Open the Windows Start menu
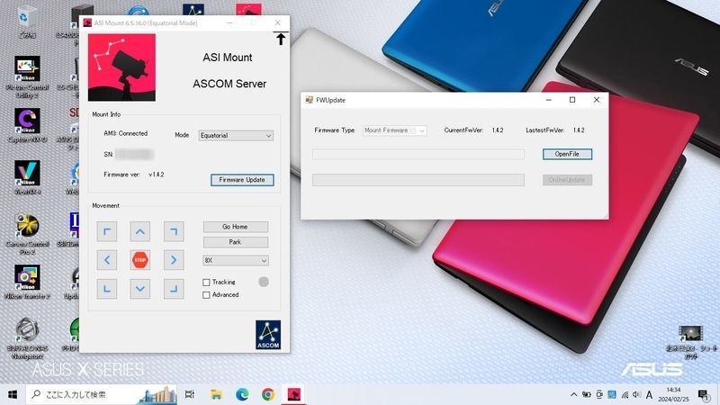The image size is (720, 405). point(13,394)
